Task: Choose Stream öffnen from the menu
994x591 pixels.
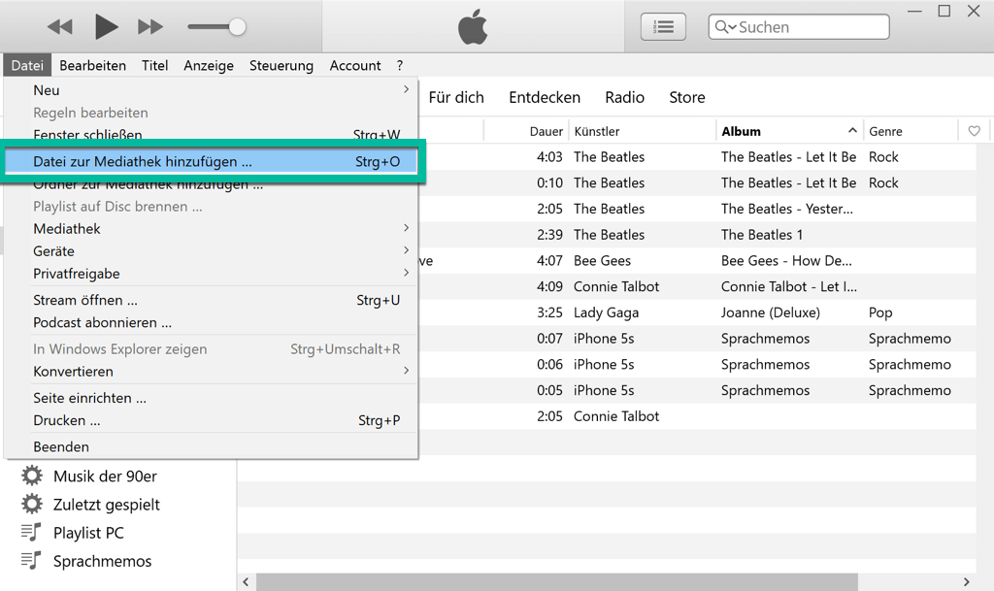Action: [211, 300]
